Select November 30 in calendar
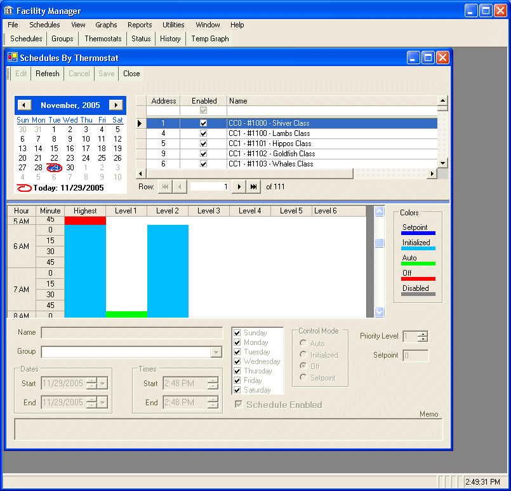The width and height of the screenshot is (511, 491). point(70,168)
